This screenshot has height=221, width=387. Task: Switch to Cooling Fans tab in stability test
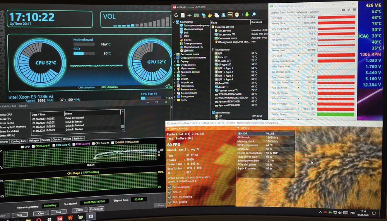click(x=19, y=141)
